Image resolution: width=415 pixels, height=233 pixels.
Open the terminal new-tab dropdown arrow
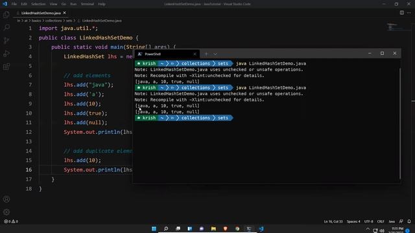(x=215, y=54)
